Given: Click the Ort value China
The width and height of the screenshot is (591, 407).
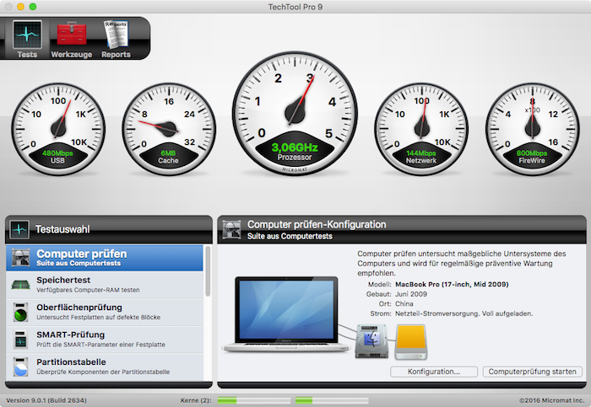Looking at the screenshot, I should pos(404,304).
